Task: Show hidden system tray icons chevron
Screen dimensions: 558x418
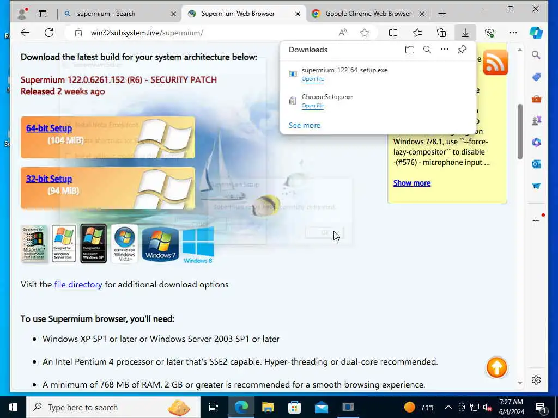Action: click(448, 407)
